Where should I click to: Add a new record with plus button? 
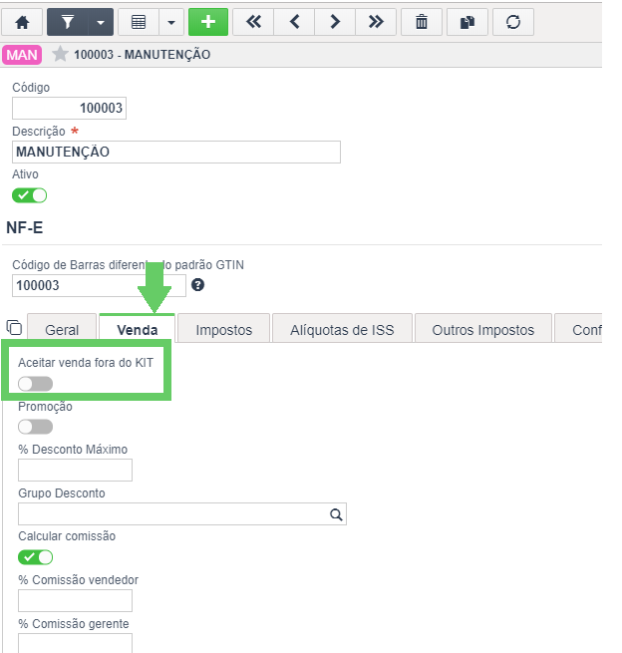[208, 22]
